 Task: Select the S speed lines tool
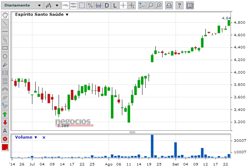(5, 106)
